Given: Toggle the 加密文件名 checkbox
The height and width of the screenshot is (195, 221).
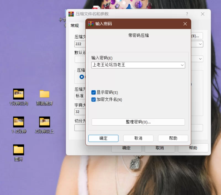Looking at the screenshot, I should [94, 99].
